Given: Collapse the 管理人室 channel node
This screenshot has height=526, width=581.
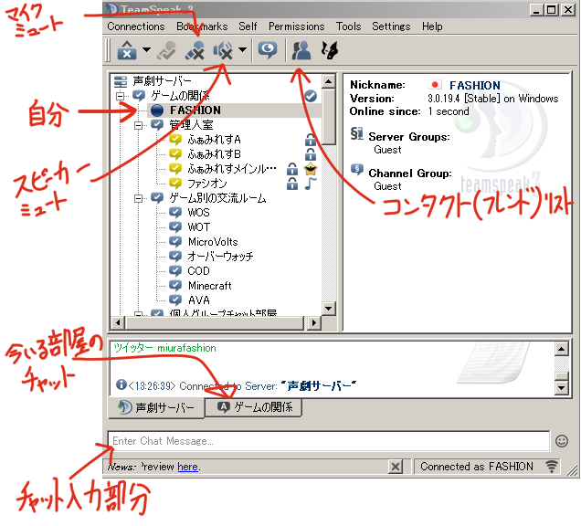Looking at the screenshot, I should (x=138, y=126).
